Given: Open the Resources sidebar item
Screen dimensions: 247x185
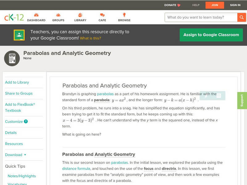Looking at the screenshot, I should point(14,144).
